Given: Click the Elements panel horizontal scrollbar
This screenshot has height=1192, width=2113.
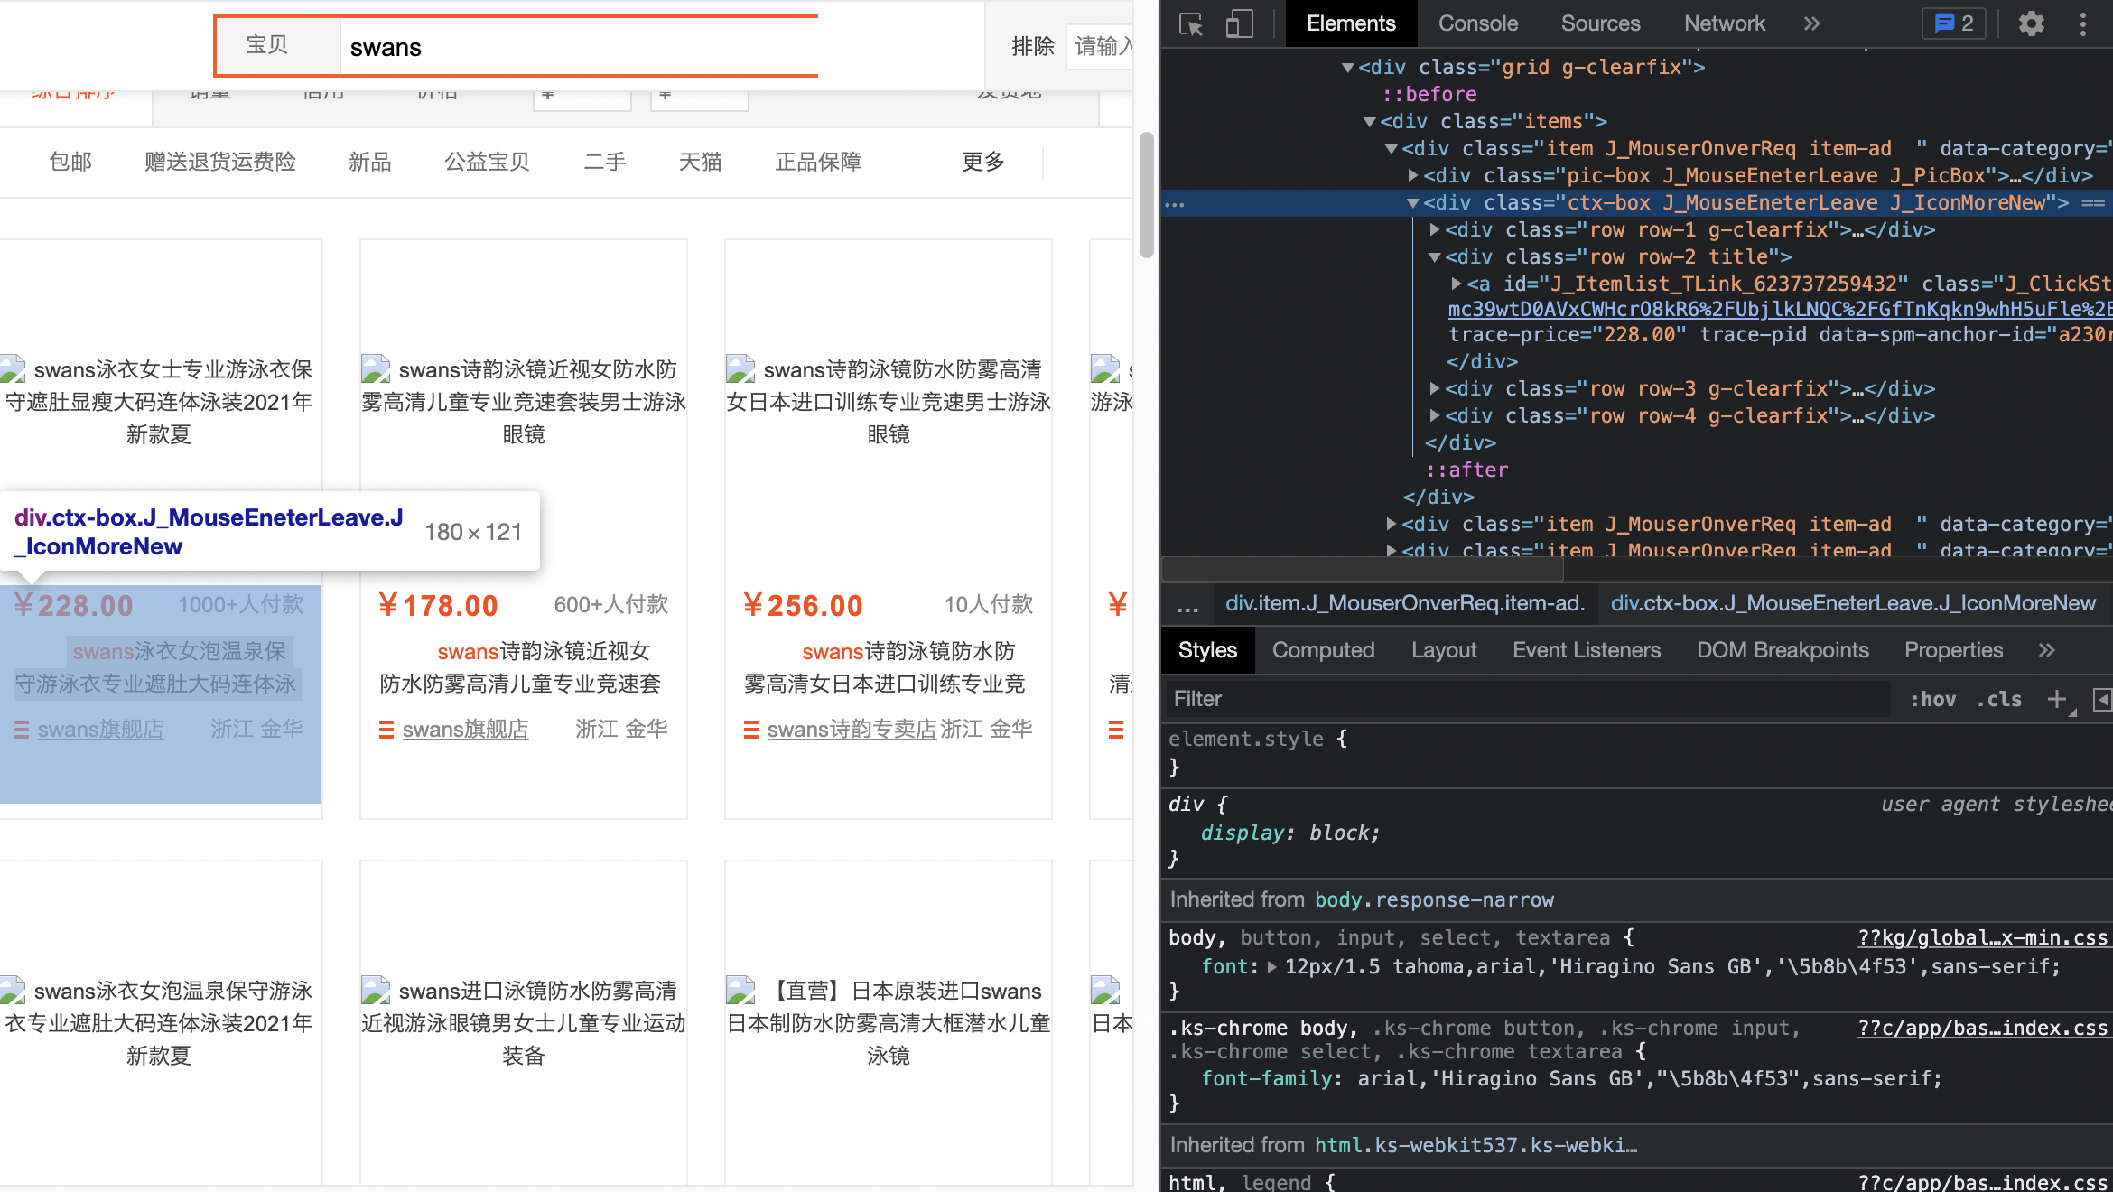Looking at the screenshot, I should pos(1364,569).
